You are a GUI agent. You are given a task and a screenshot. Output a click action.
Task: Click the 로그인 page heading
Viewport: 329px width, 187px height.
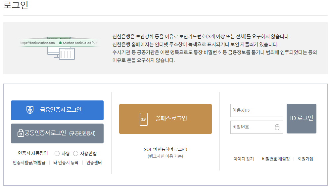point(16,5)
